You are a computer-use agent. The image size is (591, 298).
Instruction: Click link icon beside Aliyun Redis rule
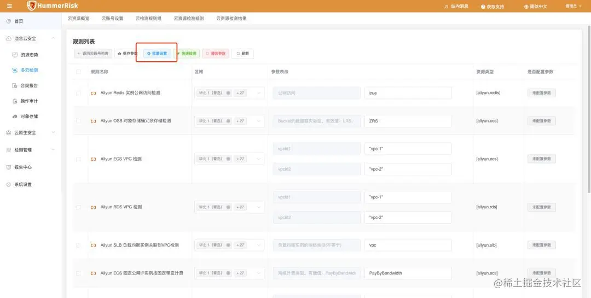(93, 93)
